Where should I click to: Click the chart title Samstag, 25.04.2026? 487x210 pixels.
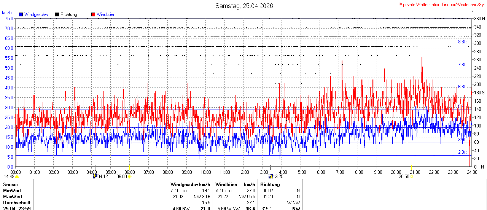click(x=244, y=6)
